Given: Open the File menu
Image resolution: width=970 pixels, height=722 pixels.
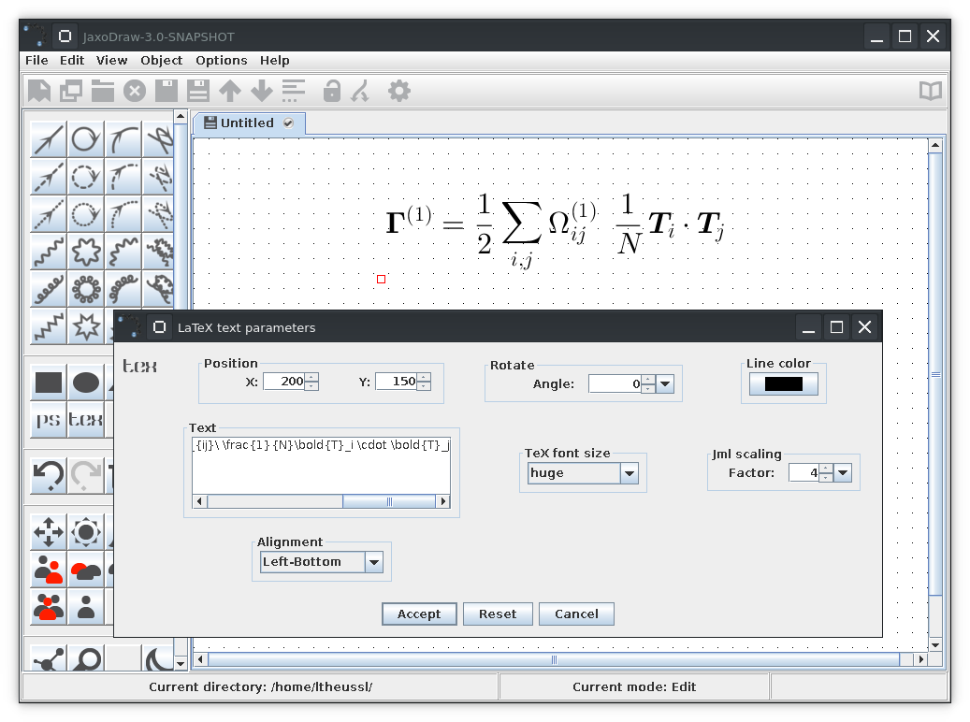Looking at the screenshot, I should click(36, 60).
